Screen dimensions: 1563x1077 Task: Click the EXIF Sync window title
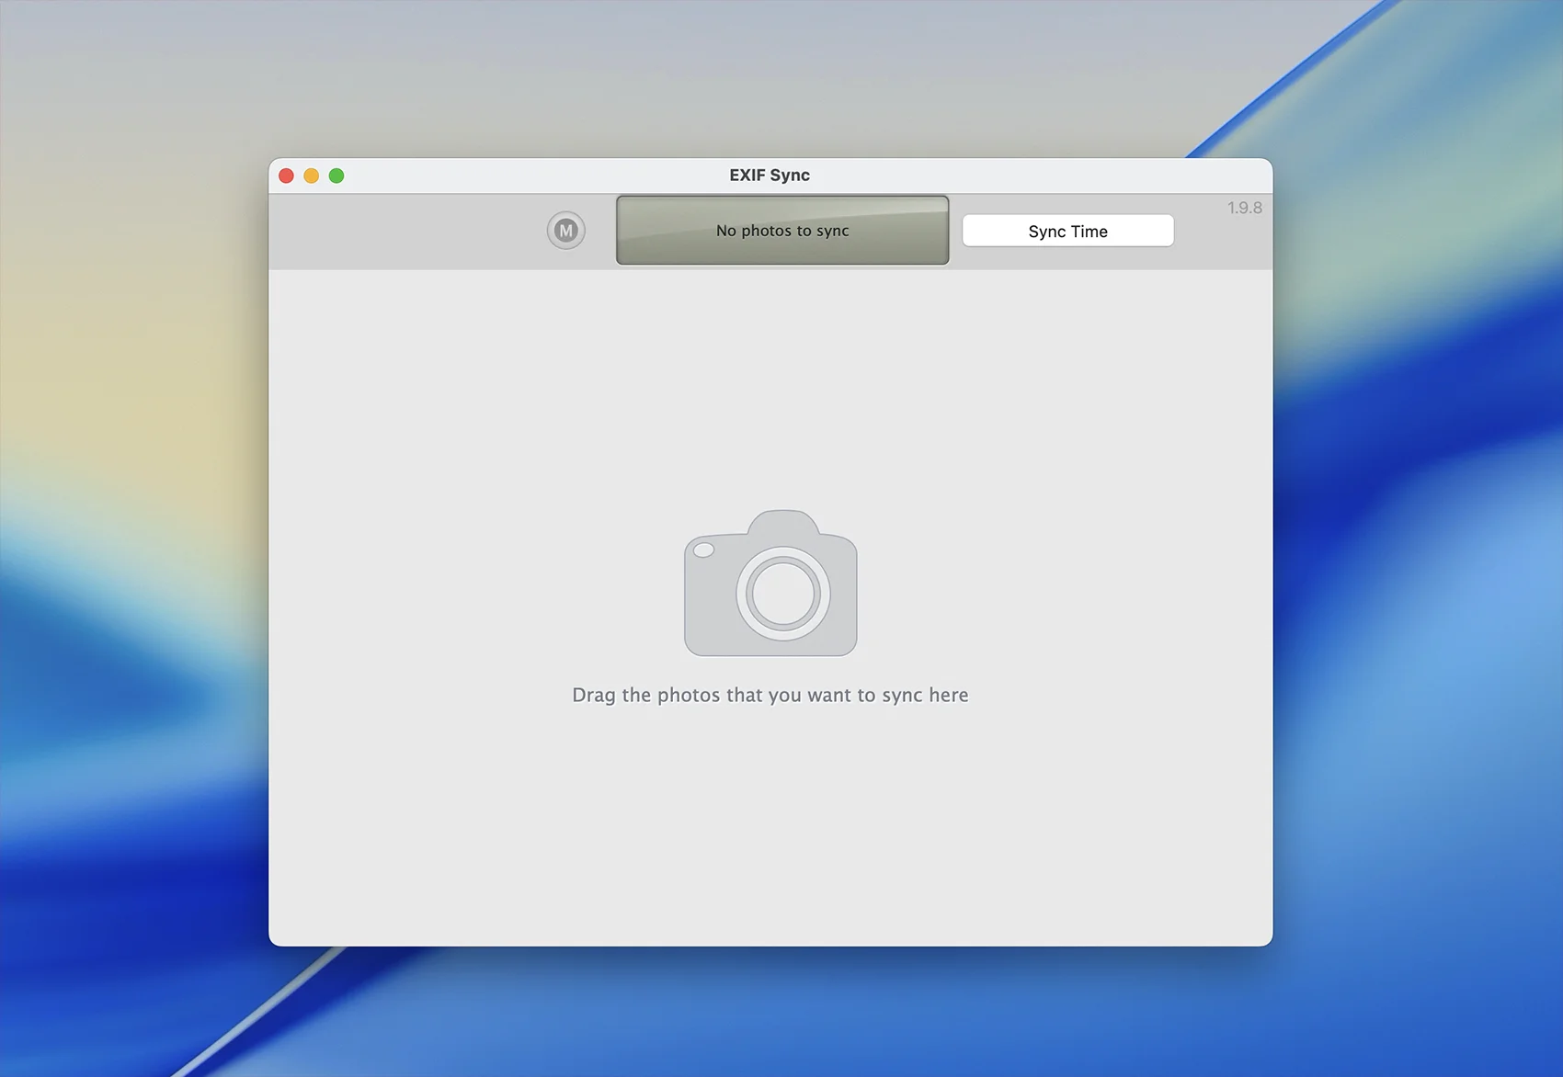770,176
